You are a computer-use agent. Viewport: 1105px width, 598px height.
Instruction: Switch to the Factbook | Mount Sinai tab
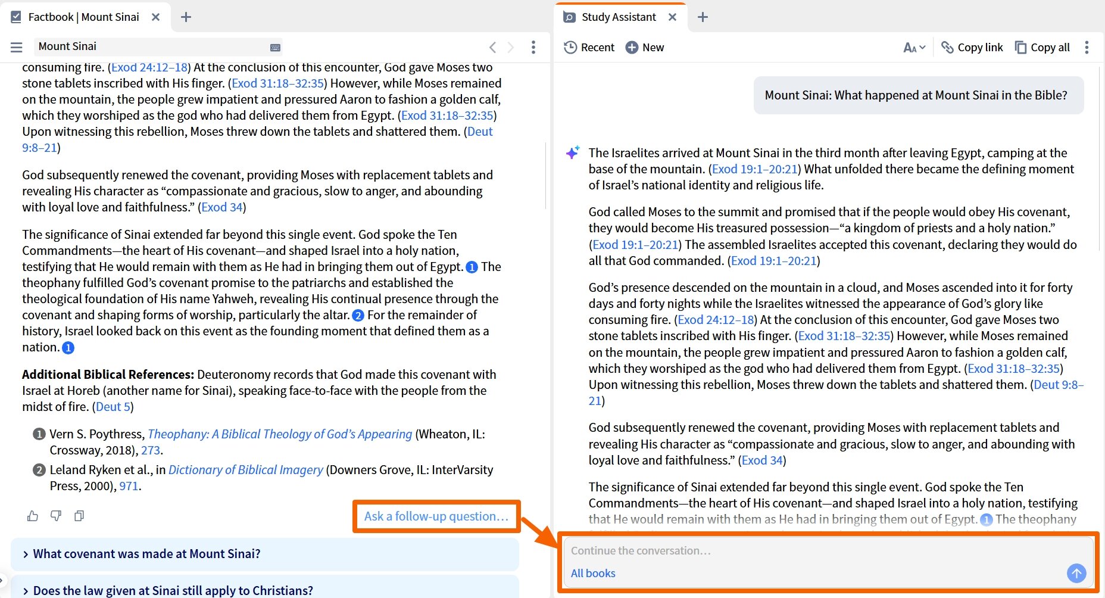pyautogui.click(x=84, y=17)
